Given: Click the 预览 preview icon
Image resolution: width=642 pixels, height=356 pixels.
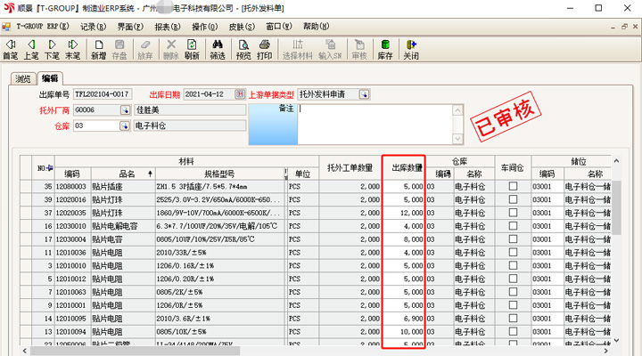Looking at the screenshot, I should (243, 49).
